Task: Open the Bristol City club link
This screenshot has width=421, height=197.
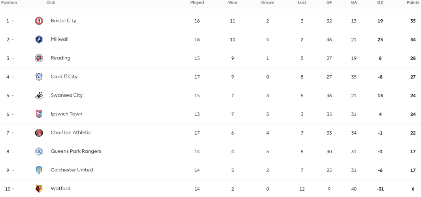Action: click(x=63, y=20)
